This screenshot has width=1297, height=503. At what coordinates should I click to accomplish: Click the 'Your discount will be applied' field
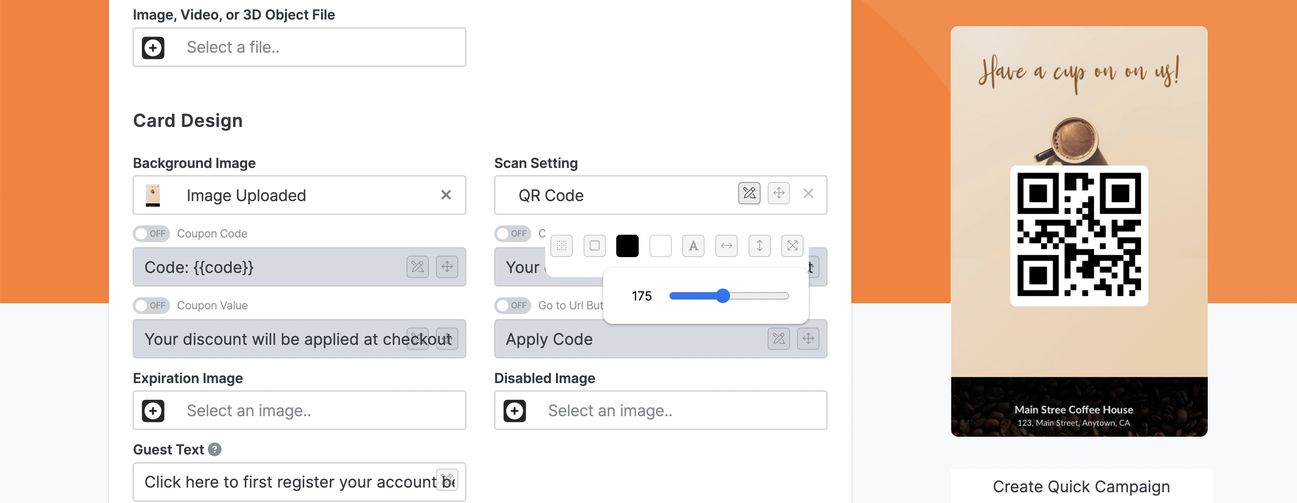(299, 339)
